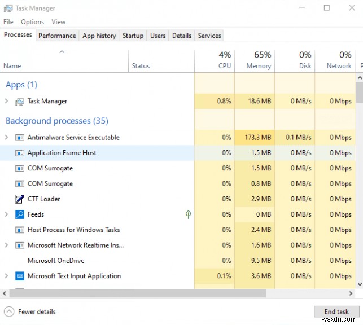Select the Background processes (35) heading
The width and height of the screenshot is (363, 325).
(x=57, y=121)
